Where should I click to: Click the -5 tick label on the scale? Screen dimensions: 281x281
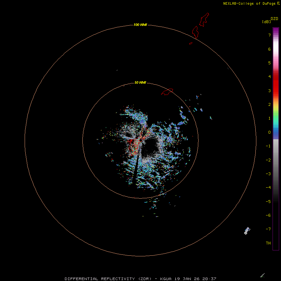(x=268, y=202)
